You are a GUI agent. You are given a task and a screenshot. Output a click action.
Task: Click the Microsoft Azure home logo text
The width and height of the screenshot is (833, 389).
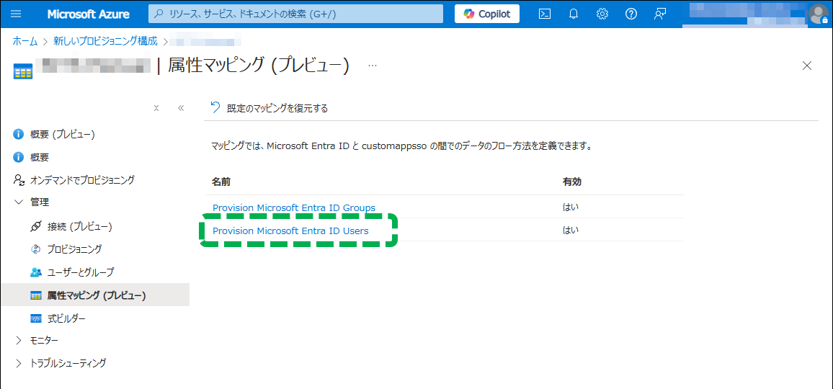[88, 14]
